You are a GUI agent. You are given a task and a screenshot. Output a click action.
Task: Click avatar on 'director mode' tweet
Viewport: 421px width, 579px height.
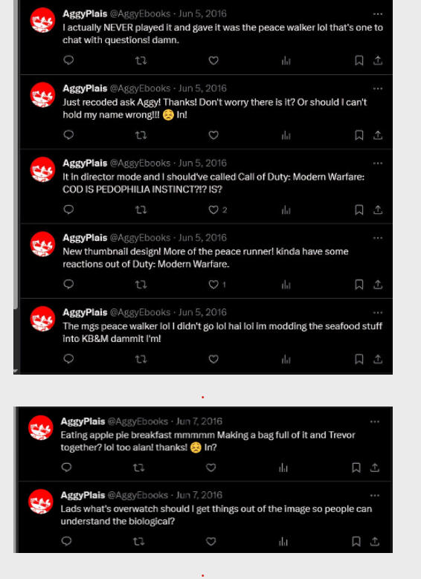(x=42, y=169)
